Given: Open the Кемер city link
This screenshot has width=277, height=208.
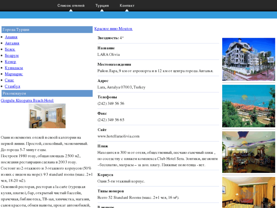Looking at the screenshot, I should (10, 61).
